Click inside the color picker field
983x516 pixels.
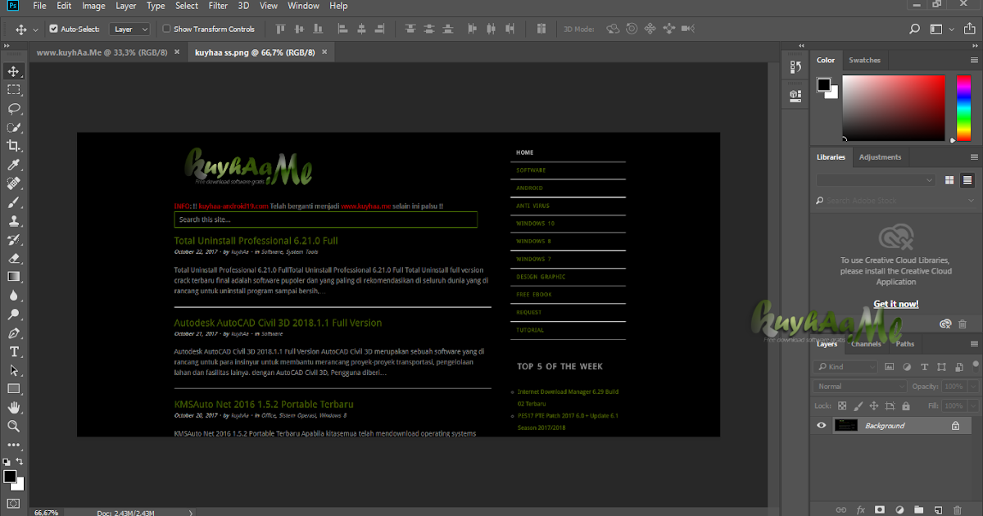pos(894,106)
